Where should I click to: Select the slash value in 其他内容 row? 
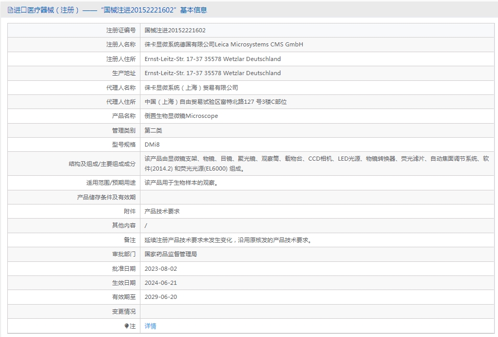(146, 225)
